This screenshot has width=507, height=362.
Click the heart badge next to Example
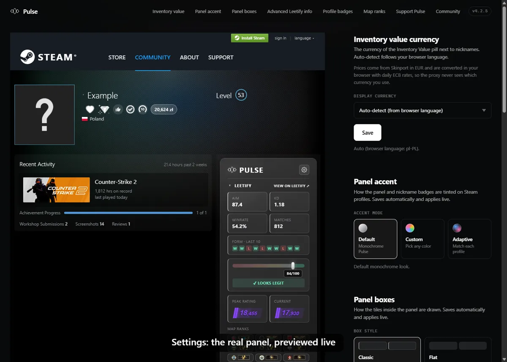pyautogui.click(x=90, y=109)
